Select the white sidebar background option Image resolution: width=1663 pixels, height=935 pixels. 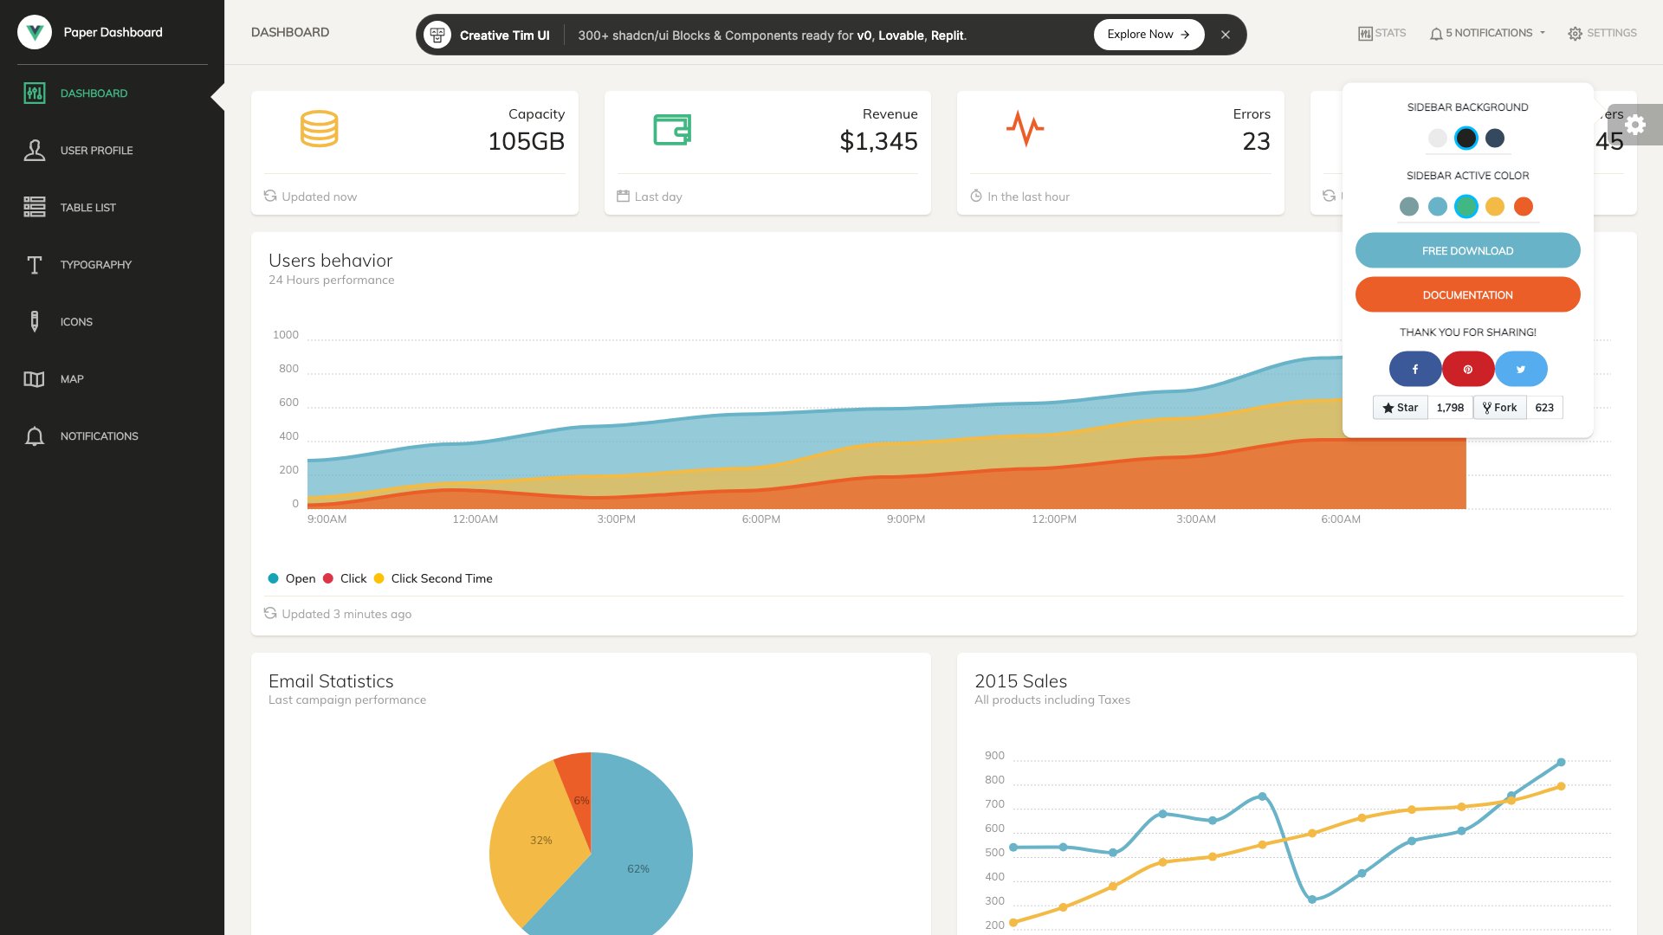(1439, 138)
